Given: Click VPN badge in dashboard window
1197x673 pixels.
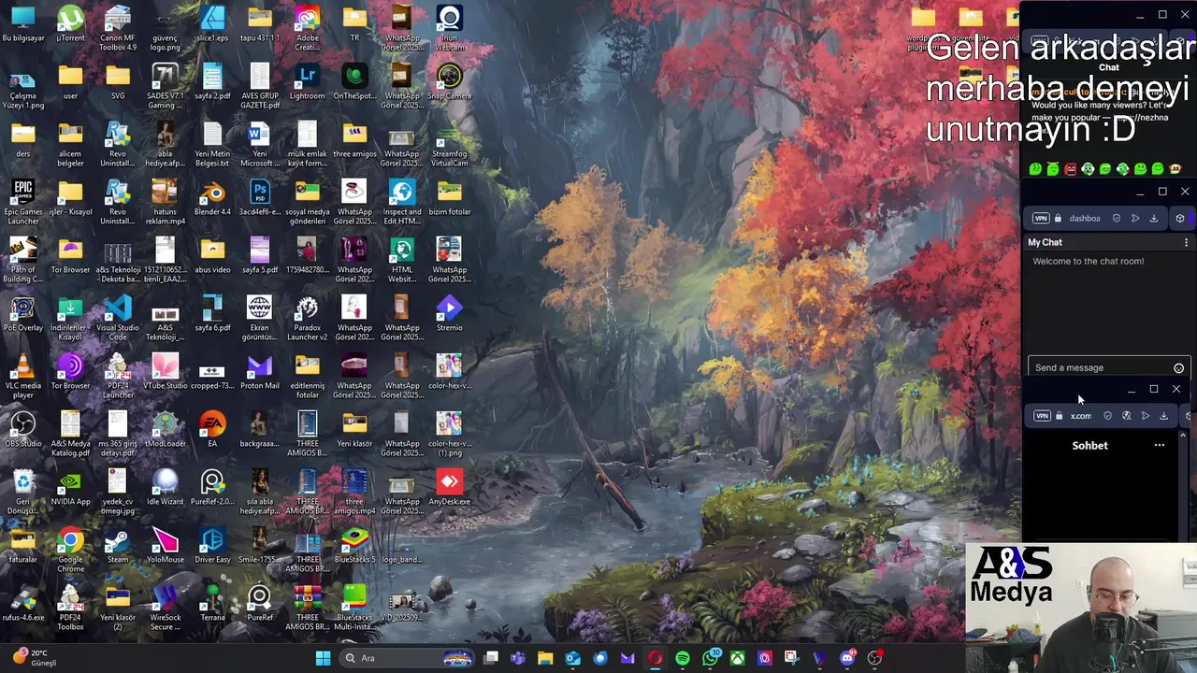Looking at the screenshot, I should coord(1041,218).
